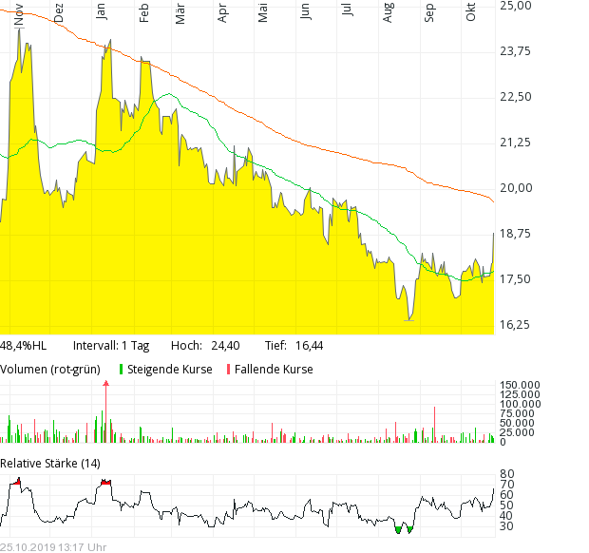Viewport: 589px width, 553px height.
Task: Click the Intervall: 1 Tag label
Action: pos(111,346)
